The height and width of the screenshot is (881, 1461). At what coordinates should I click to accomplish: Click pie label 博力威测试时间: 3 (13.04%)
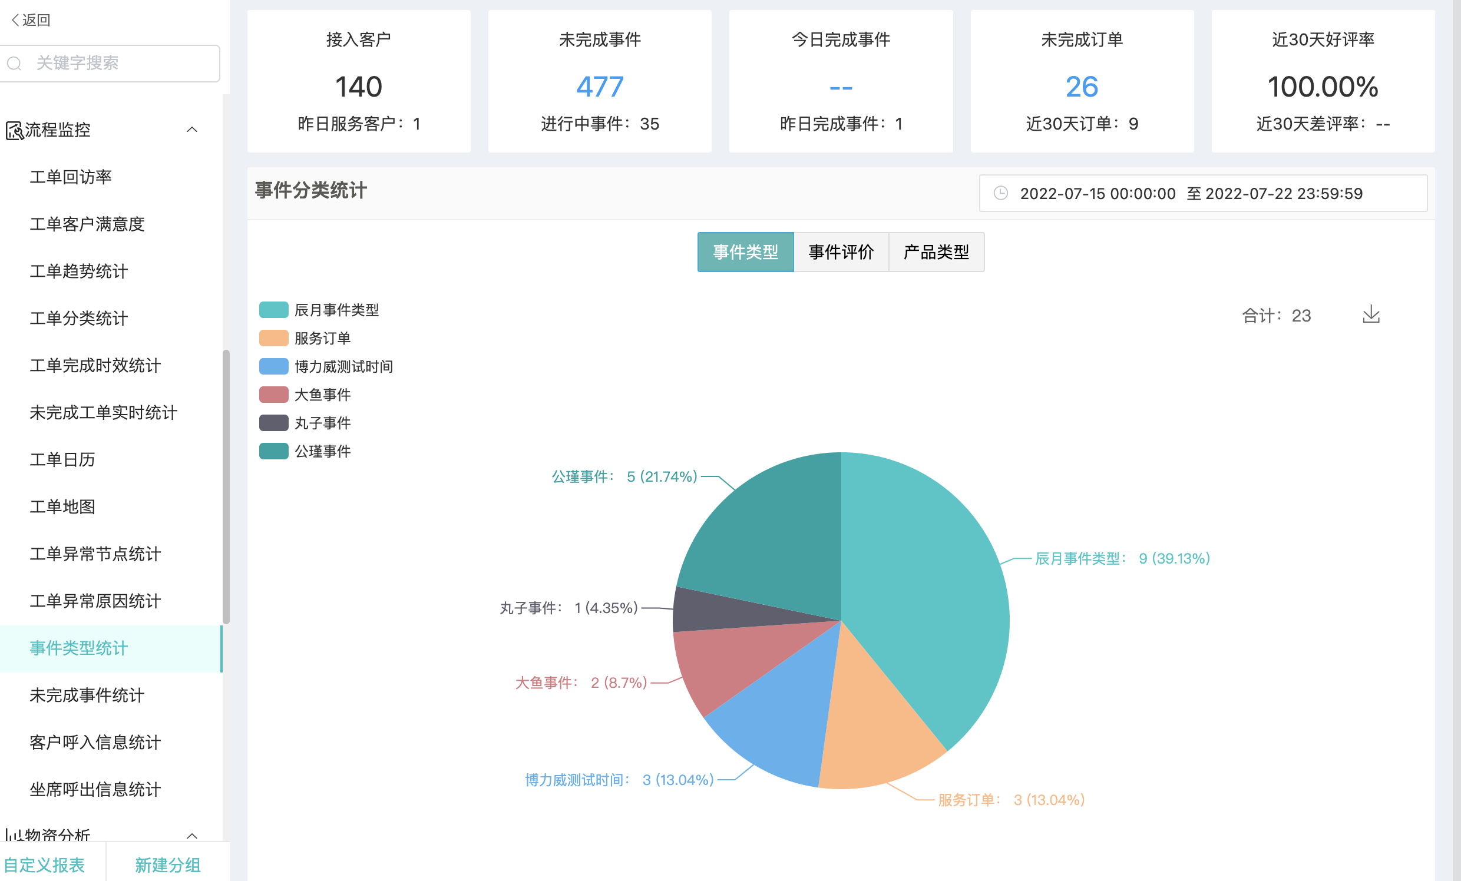point(620,780)
